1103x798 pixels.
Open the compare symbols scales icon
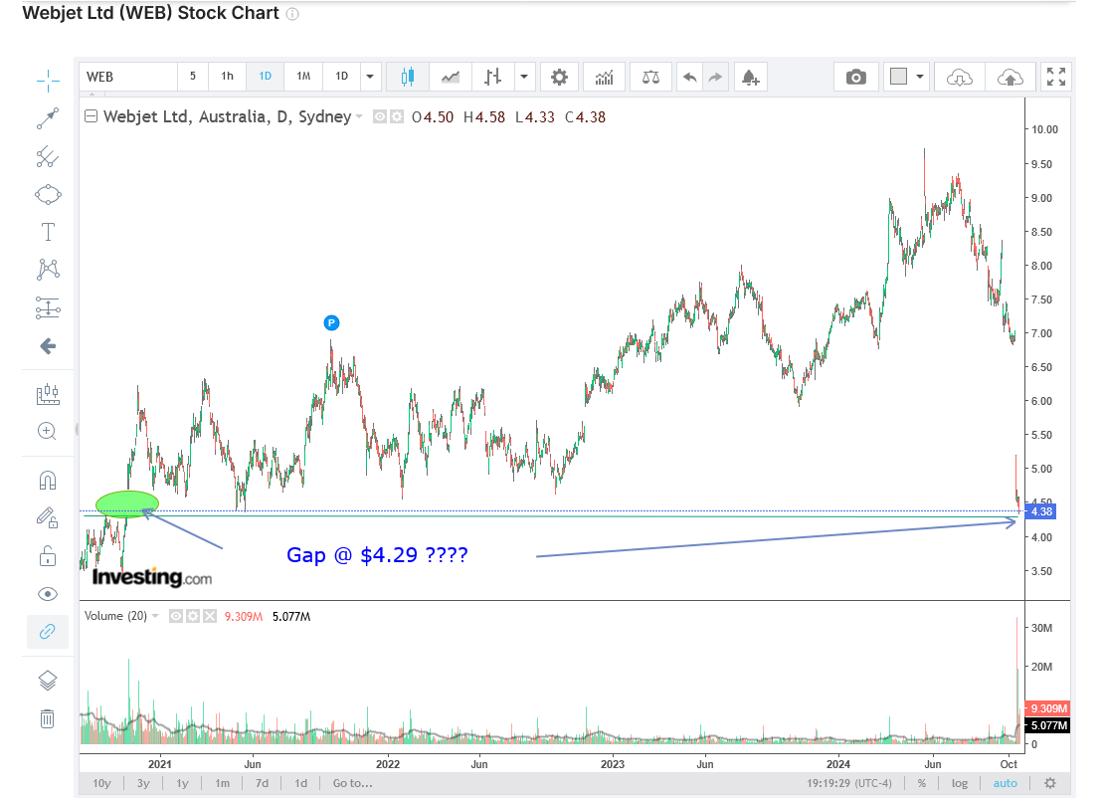650,77
